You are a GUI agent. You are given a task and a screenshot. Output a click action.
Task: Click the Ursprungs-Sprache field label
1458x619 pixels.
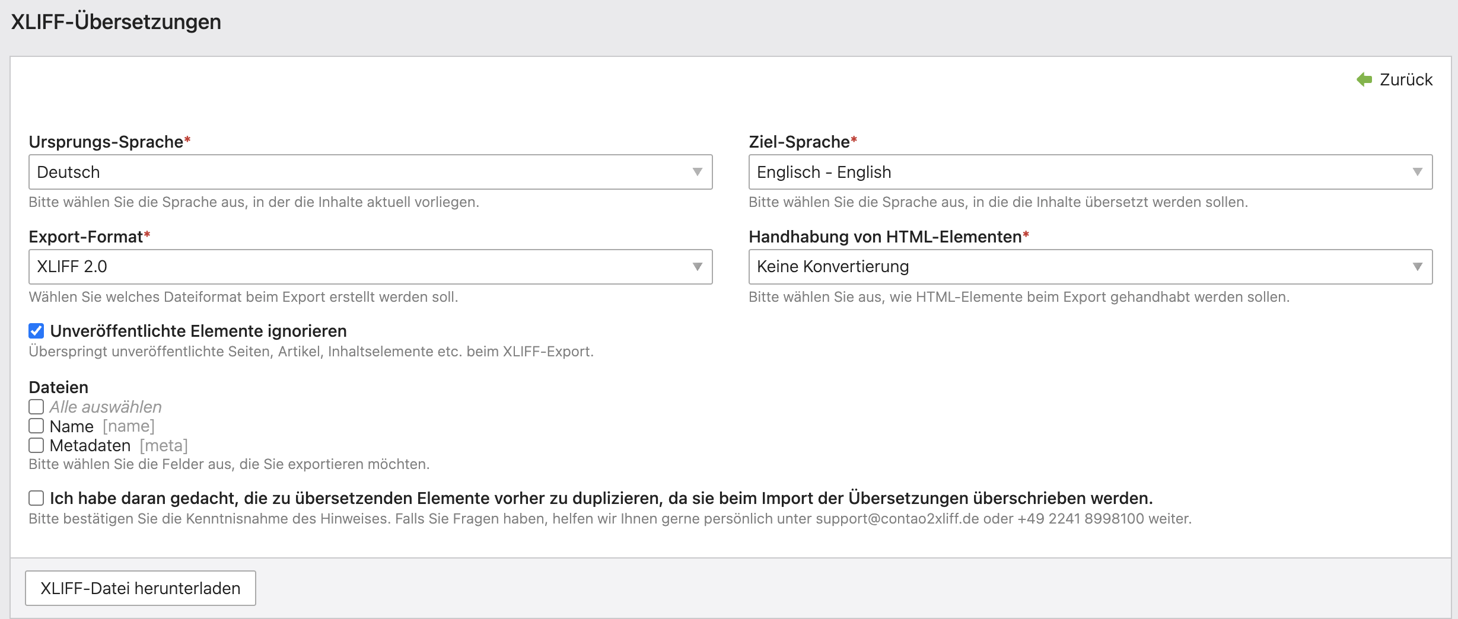coord(106,142)
